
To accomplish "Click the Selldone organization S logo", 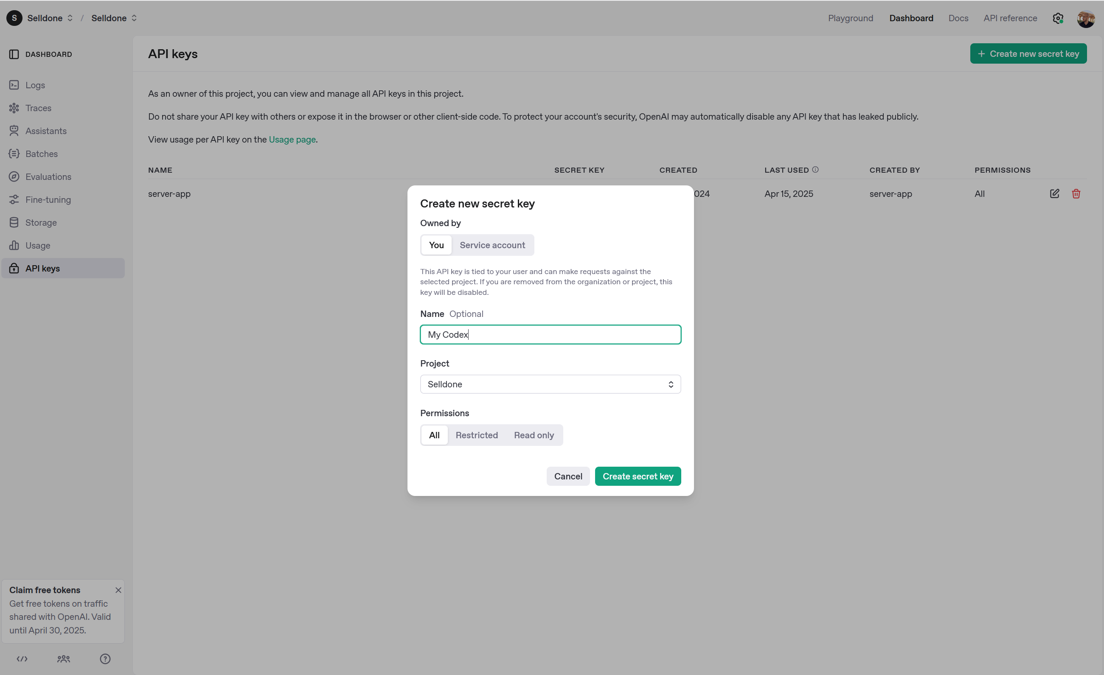I will tap(14, 18).
